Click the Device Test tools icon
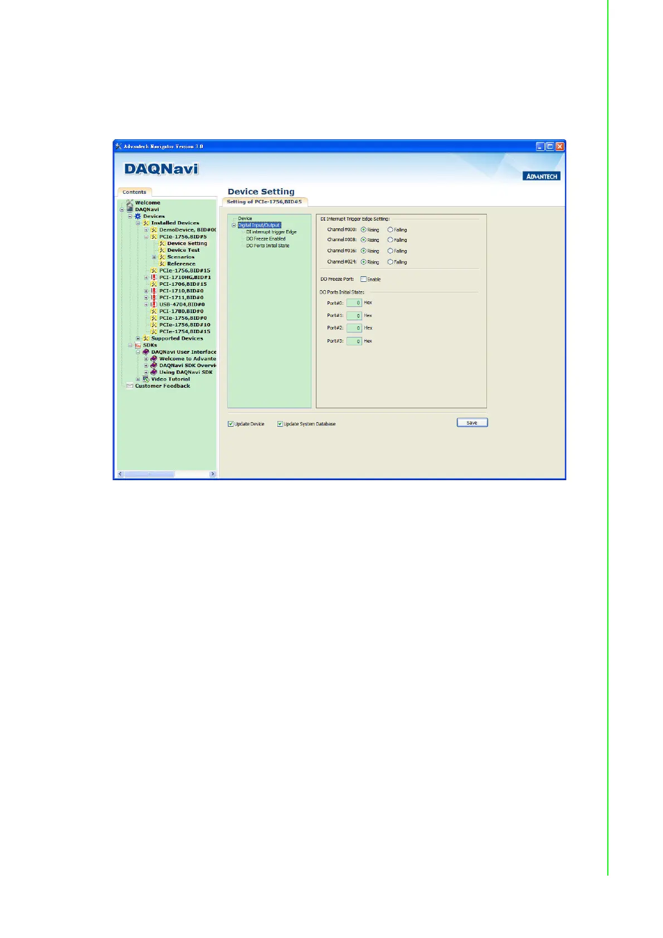 [162, 250]
